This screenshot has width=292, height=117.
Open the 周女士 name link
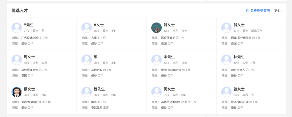click(29, 57)
